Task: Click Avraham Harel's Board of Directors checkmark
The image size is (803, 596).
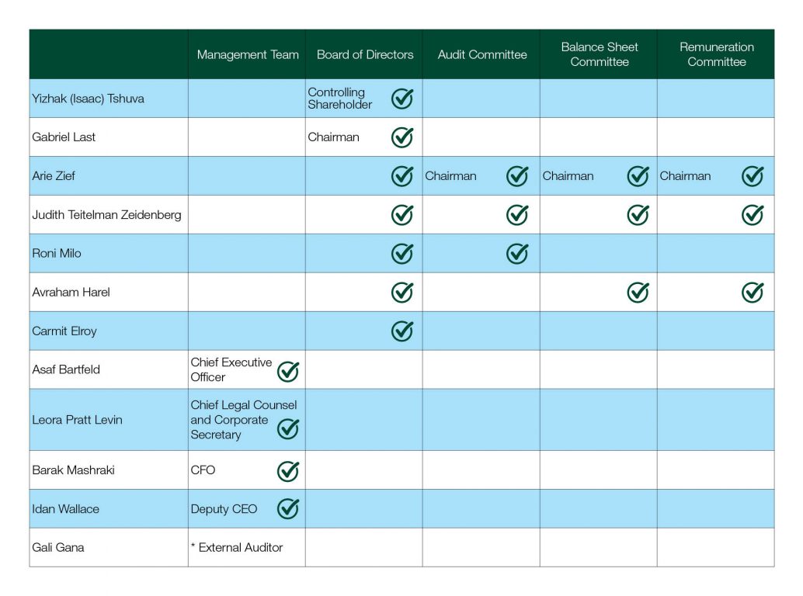Action: tap(402, 292)
